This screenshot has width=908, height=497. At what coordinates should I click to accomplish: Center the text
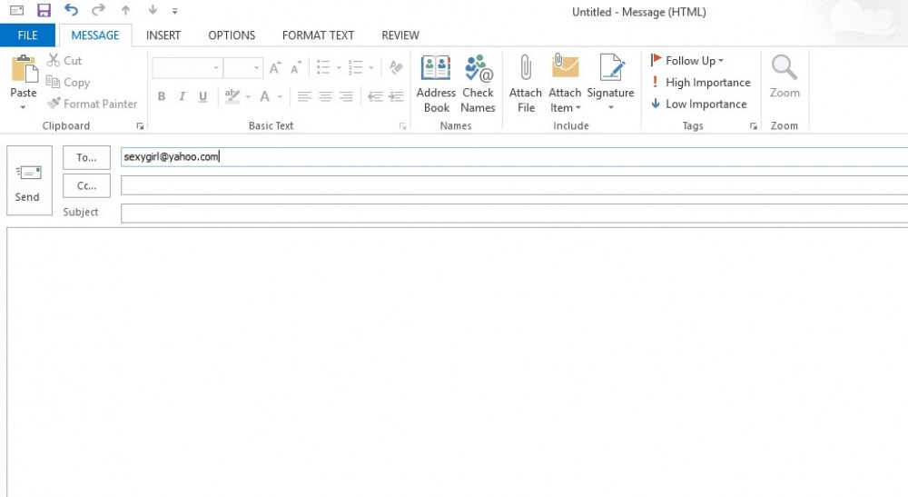325,96
